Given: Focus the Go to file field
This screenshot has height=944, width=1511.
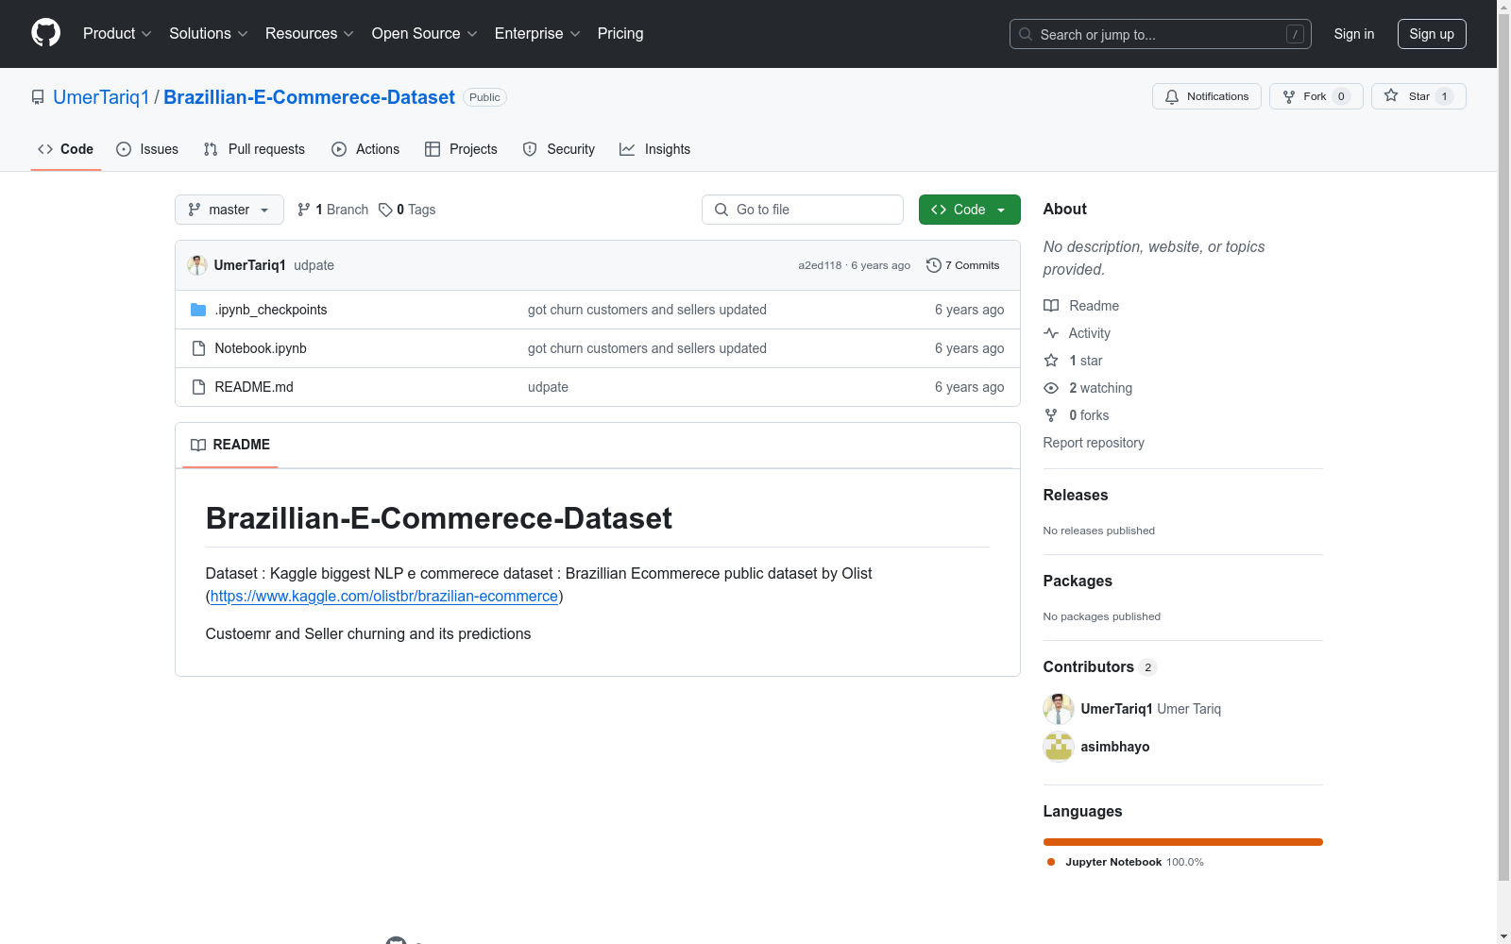Looking at the screenshot, I should tap(803, 210).
